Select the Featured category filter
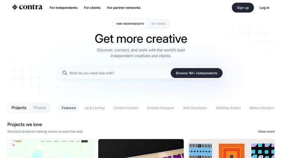This screenshot has height=158, width=282. pyautogui.click(x=69, y=108)
